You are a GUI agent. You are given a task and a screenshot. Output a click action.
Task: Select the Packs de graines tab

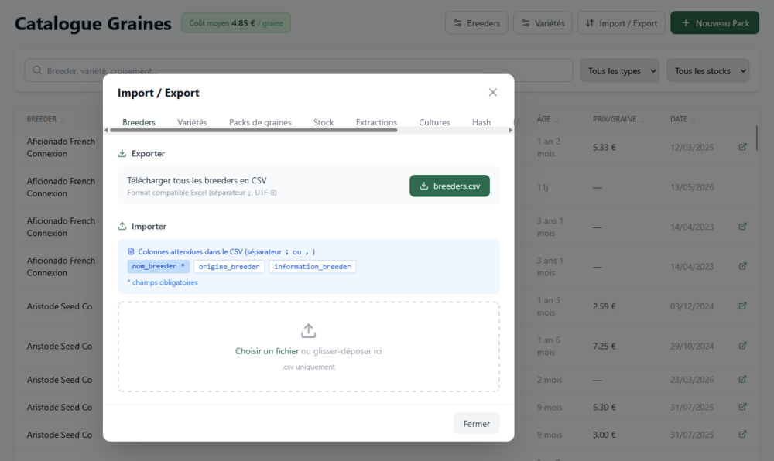click(x=260, y=121)
